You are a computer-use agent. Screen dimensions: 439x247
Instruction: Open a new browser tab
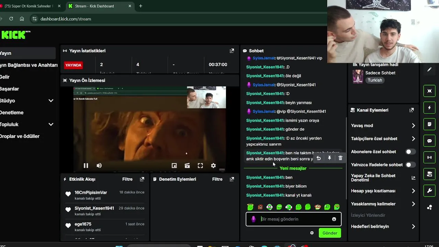click(x=141, y=6)
